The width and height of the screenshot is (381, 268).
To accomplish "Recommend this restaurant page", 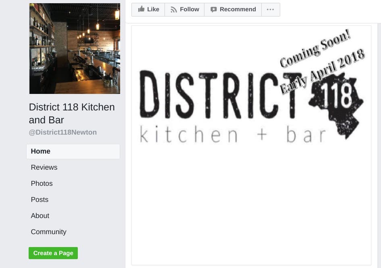I will [233, 10].
